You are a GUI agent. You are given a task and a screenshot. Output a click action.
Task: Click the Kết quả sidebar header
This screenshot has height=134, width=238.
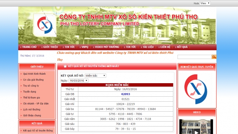(37, 123)
